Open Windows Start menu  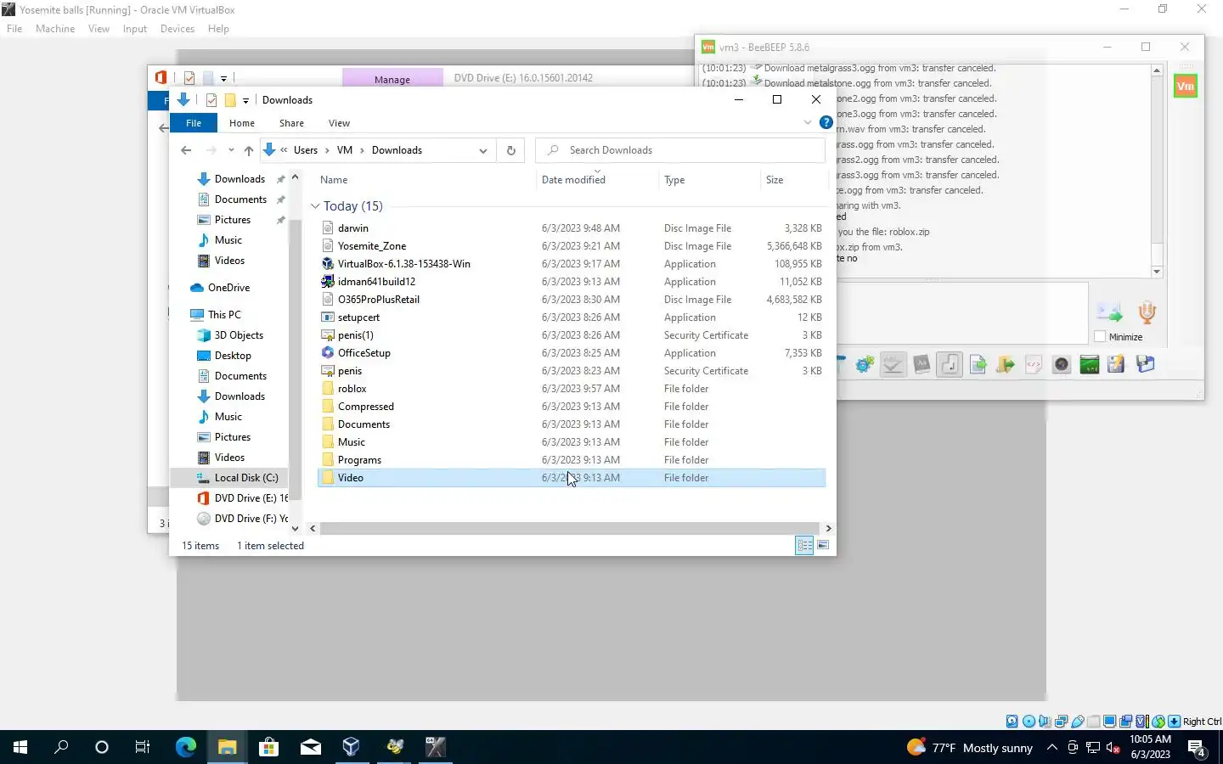[20, 747]
